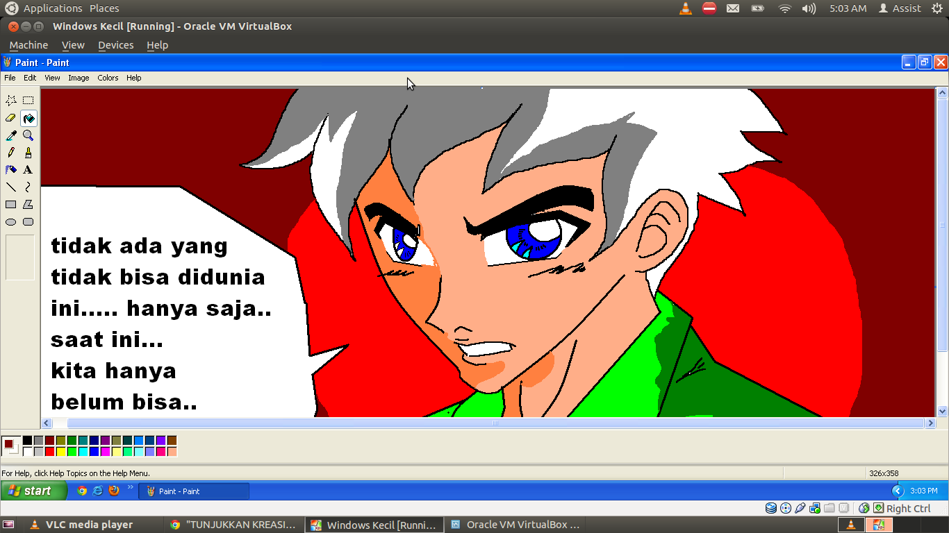Click VirtualBox hard disk activity icon
Screen dimensions: 949x533
(770, 508)
